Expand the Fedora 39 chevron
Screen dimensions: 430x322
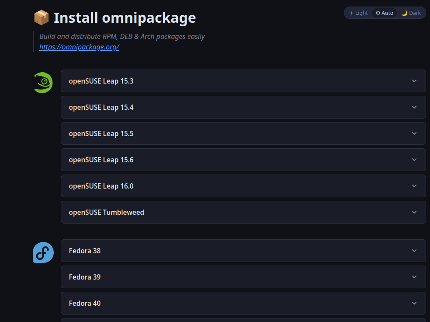(x=414, y=277)
